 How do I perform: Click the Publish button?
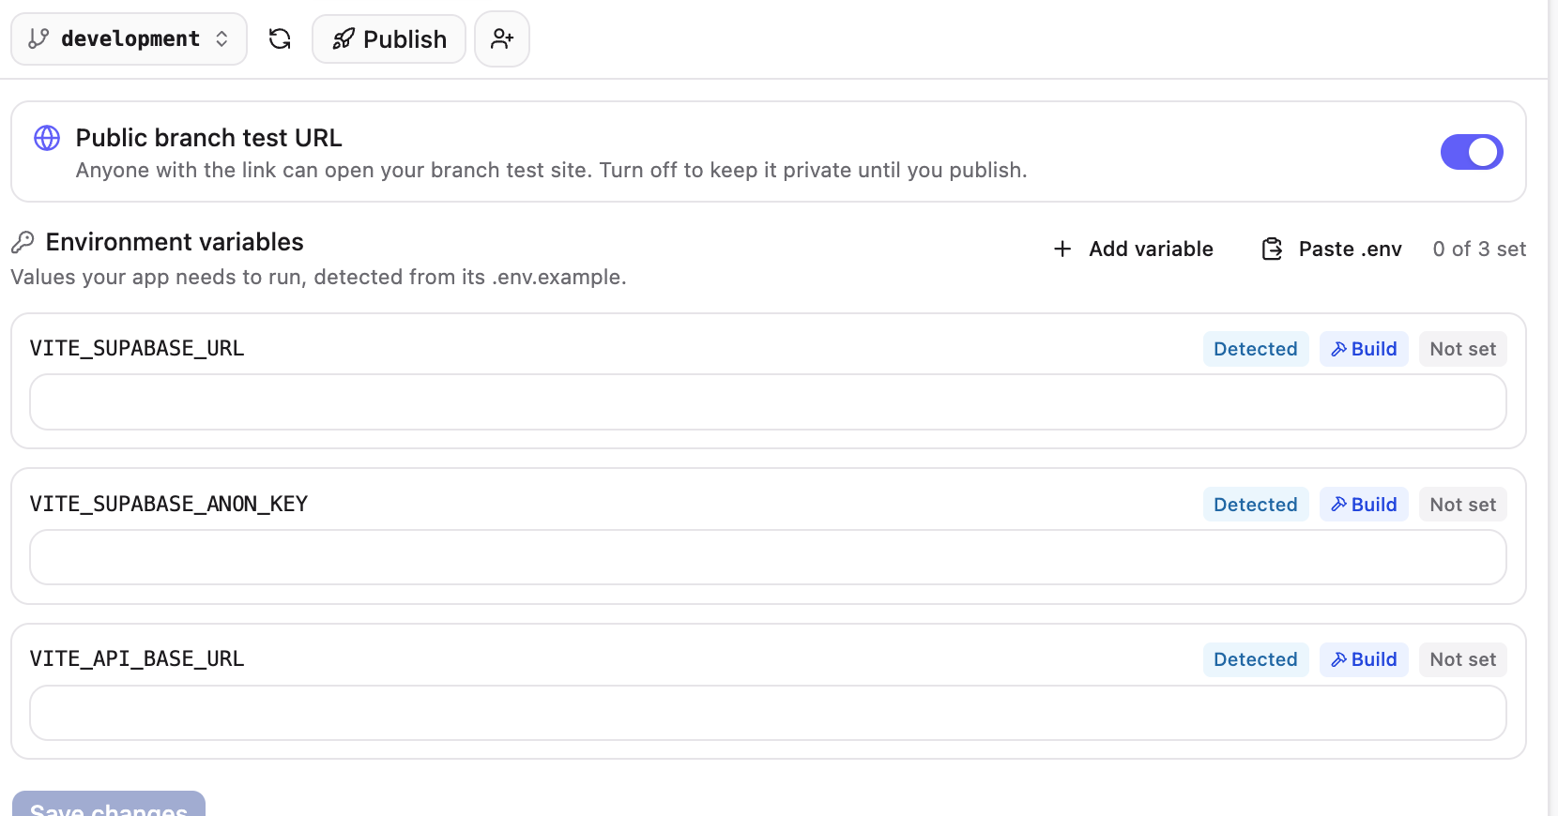[x=389, y=38]
